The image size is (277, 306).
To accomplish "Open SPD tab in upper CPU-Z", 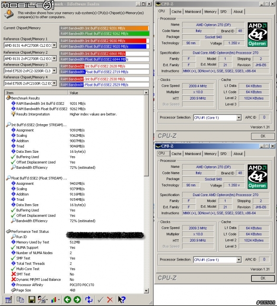I will tap(223, 12).
